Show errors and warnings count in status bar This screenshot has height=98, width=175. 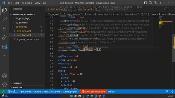pyautogui.click(x=13, y=91)
